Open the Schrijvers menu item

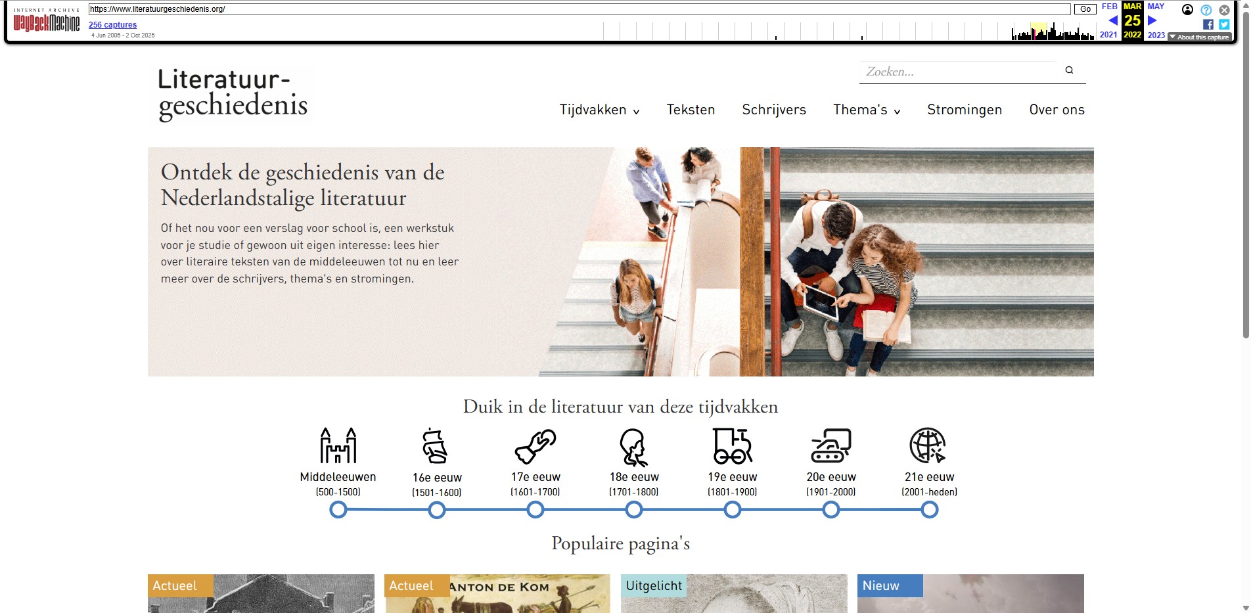click(774, 110)
